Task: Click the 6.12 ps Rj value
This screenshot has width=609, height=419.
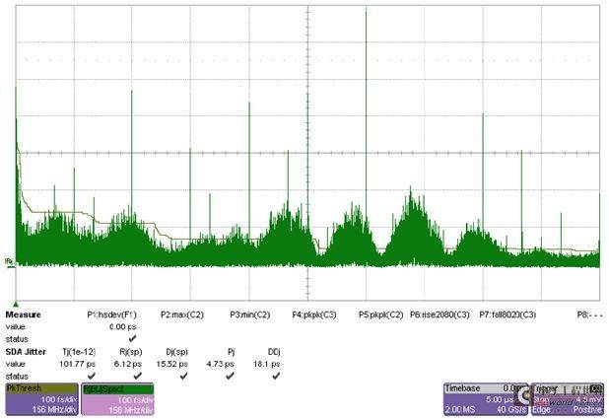Action: (x=128, y=364)
